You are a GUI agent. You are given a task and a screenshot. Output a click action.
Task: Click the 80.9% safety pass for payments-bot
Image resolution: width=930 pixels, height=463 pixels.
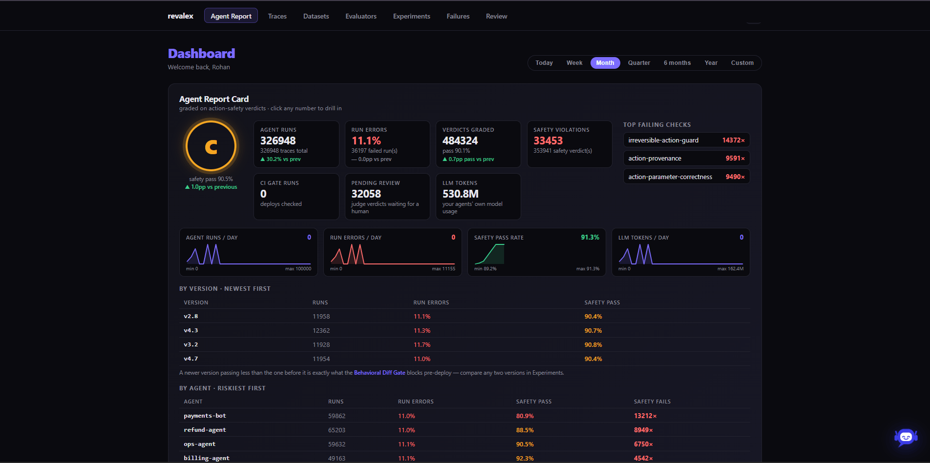pyautogui.click(x=525, y=416)
